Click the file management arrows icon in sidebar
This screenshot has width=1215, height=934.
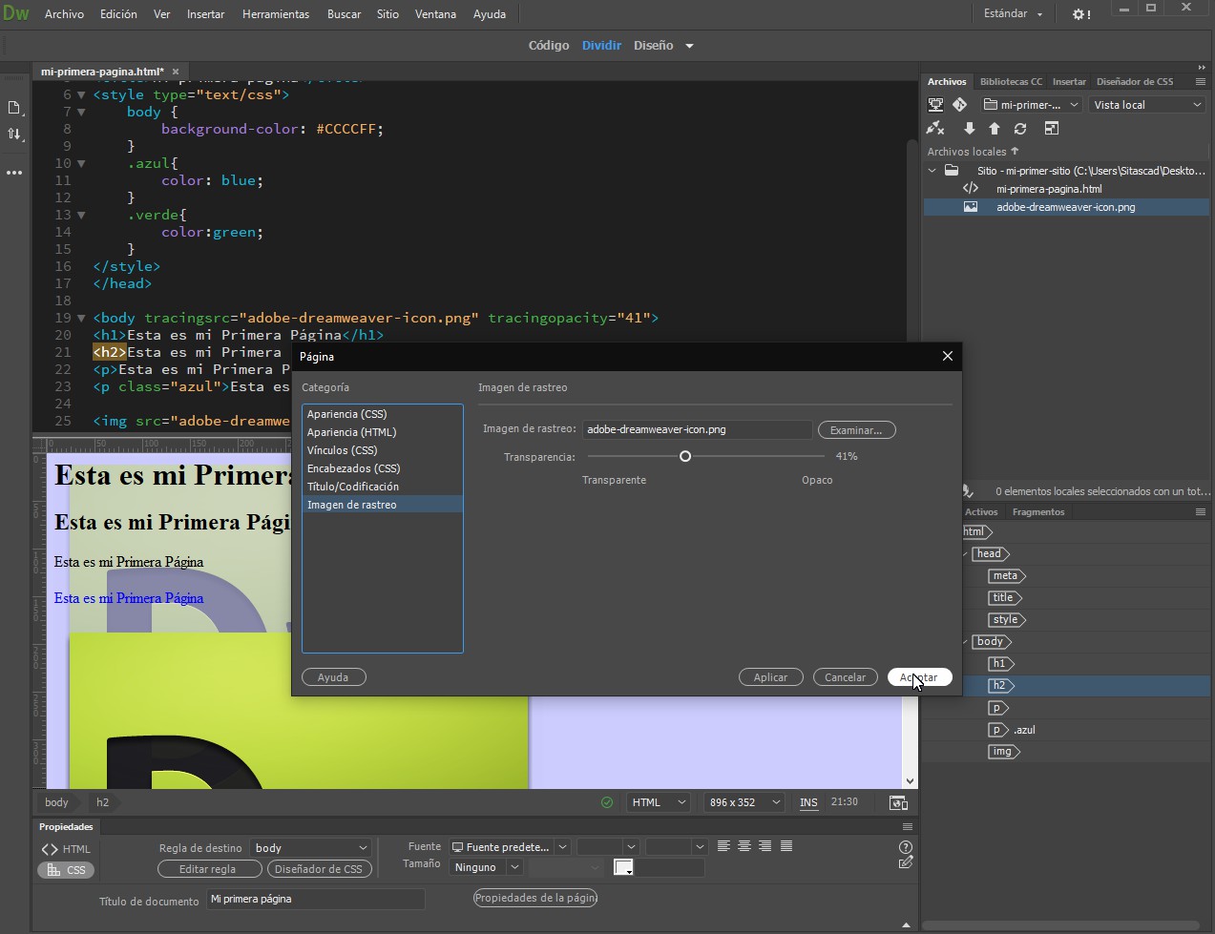point(14,135)
